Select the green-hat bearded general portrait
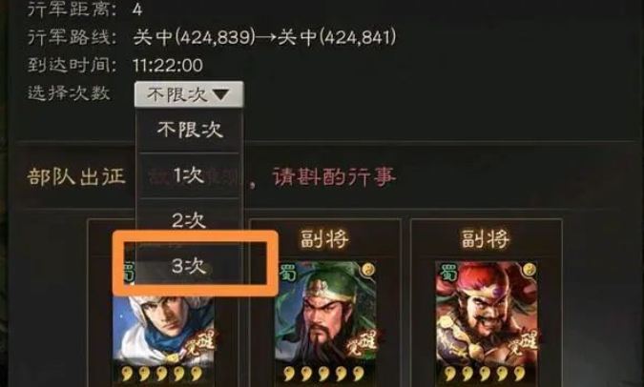The width and height of the screenshot is (644, 387). click(x=325, y=322)
